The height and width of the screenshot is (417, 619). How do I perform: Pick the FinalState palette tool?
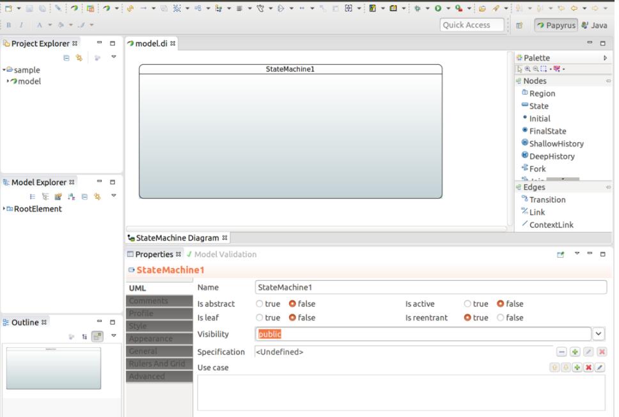547,131
